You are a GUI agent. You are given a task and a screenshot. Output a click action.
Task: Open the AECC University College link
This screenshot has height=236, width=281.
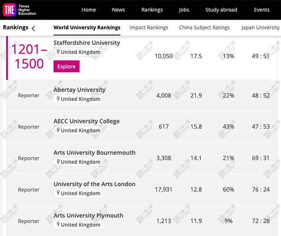pos(86,121)
